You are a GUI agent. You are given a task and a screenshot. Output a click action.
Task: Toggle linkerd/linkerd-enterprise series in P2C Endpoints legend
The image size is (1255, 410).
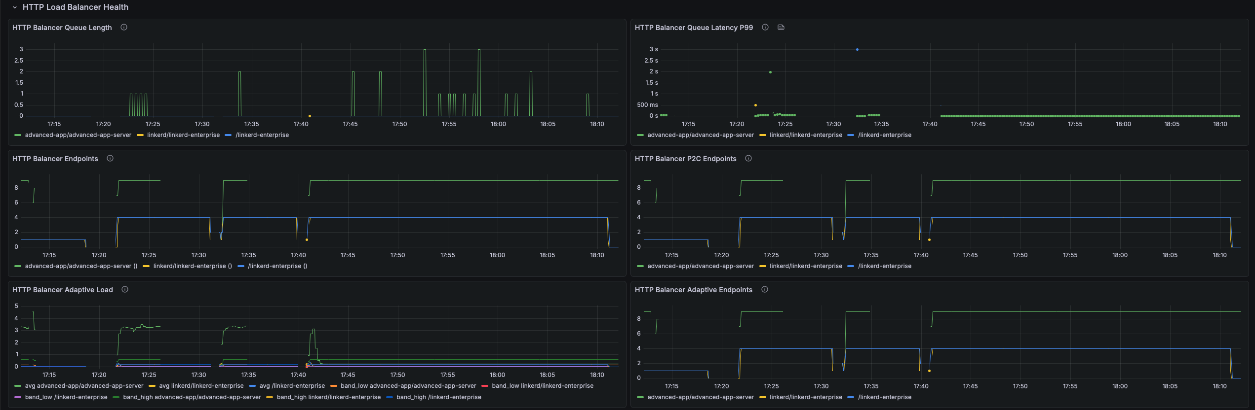806,266
